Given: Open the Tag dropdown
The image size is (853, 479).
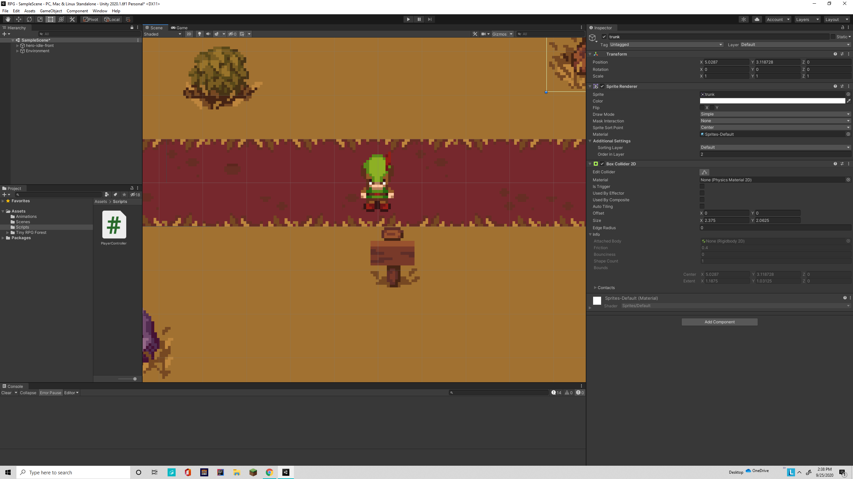Looking at the screenshot, I should pos(666,45).
